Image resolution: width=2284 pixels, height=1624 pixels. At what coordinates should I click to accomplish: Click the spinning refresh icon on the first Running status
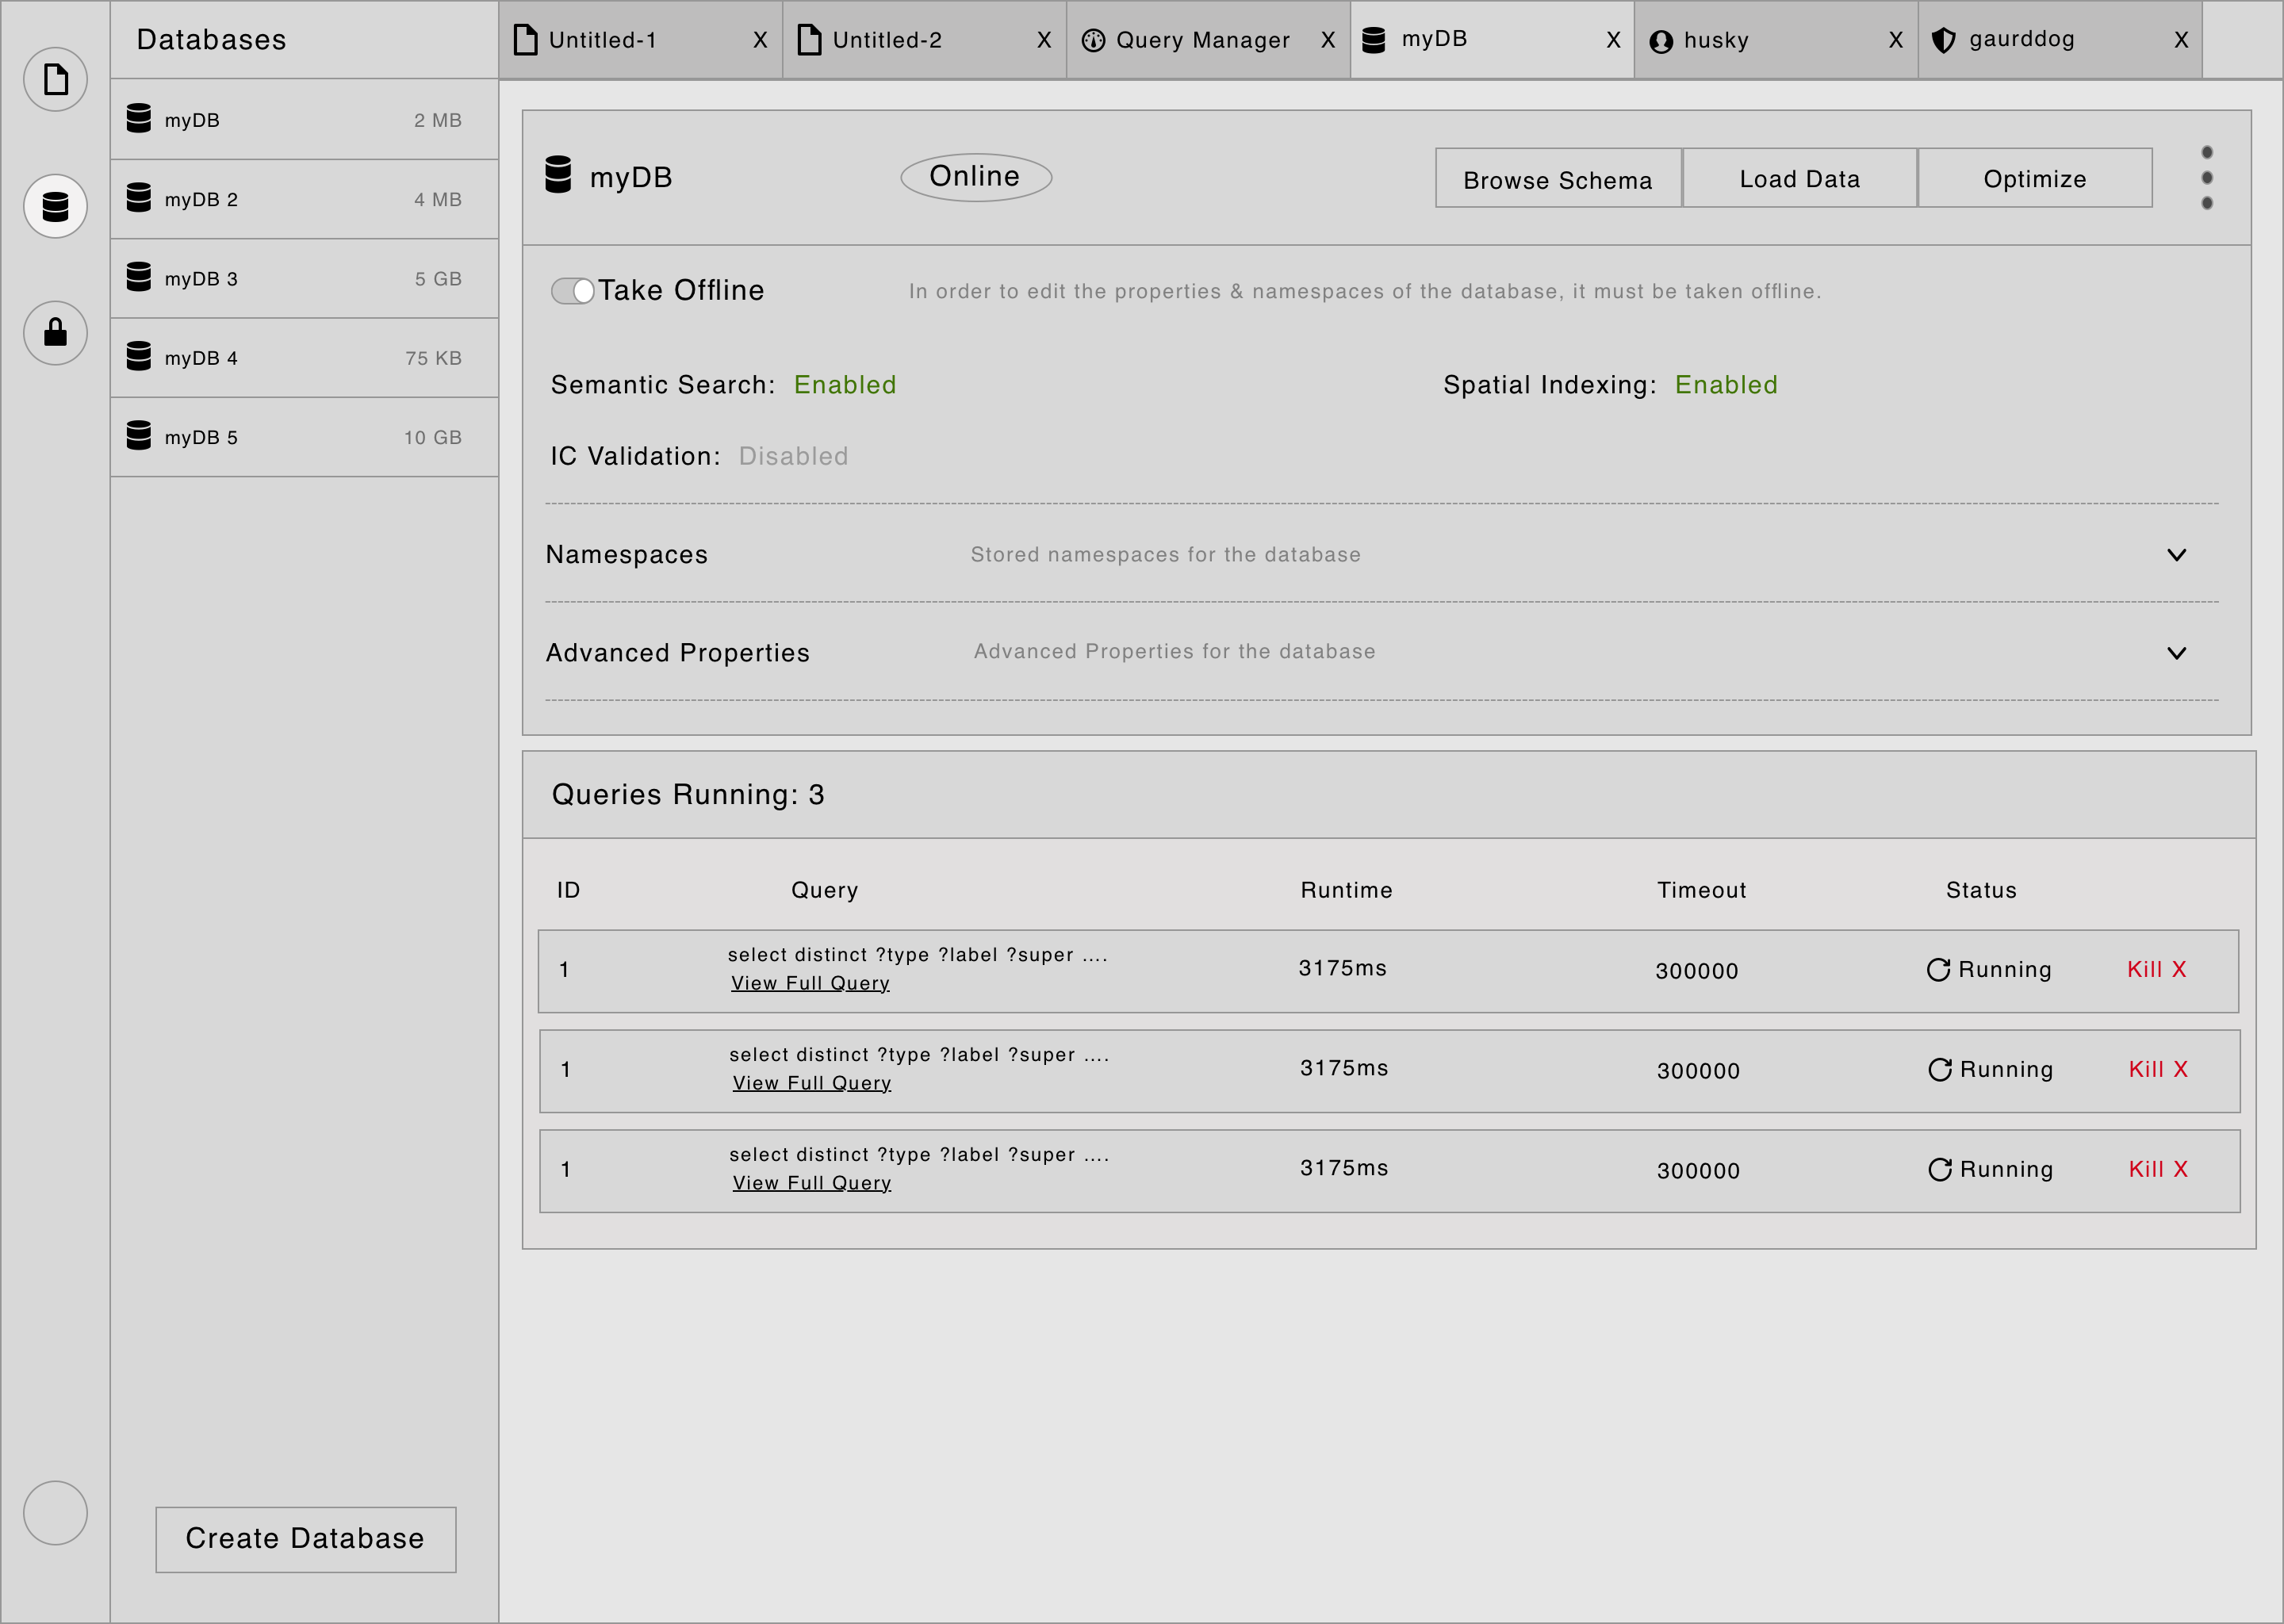1938,968
